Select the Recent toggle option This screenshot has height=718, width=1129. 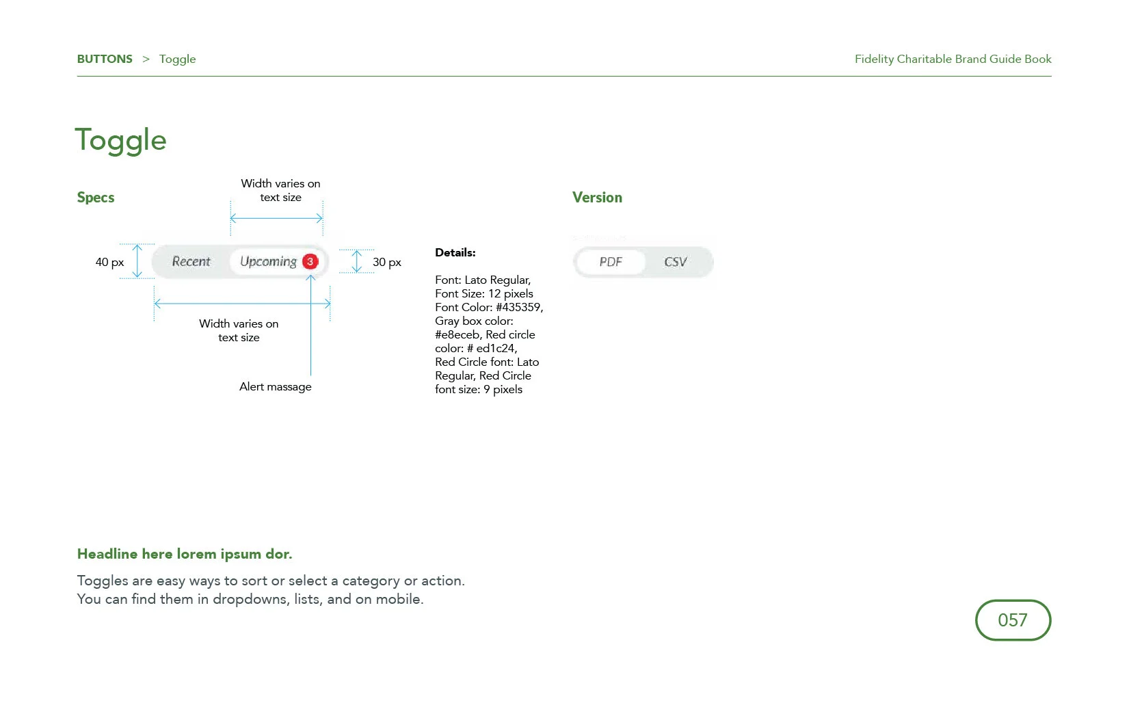point(191,262)
